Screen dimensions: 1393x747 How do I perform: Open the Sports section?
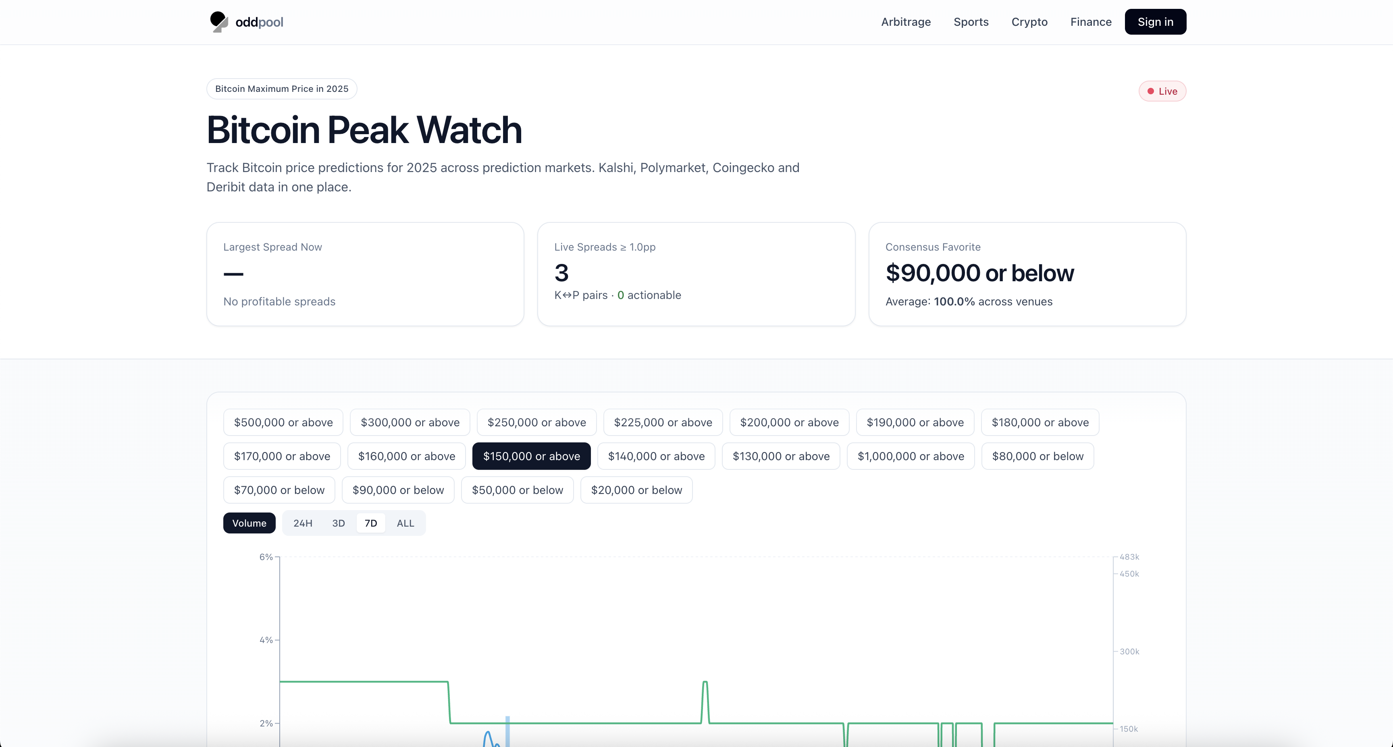coord(971,22)
